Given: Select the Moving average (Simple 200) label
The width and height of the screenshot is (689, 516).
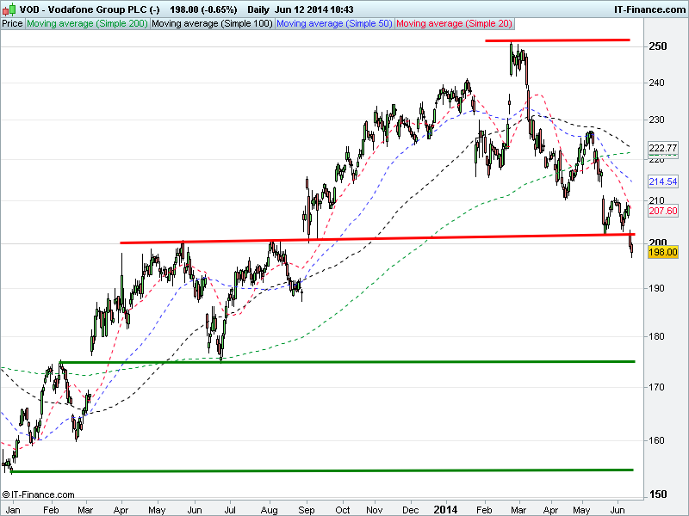Looking at the screenshot, I should [87, 23].
